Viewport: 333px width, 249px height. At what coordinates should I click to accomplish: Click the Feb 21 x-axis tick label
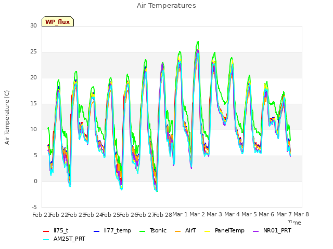coord(41,215)
